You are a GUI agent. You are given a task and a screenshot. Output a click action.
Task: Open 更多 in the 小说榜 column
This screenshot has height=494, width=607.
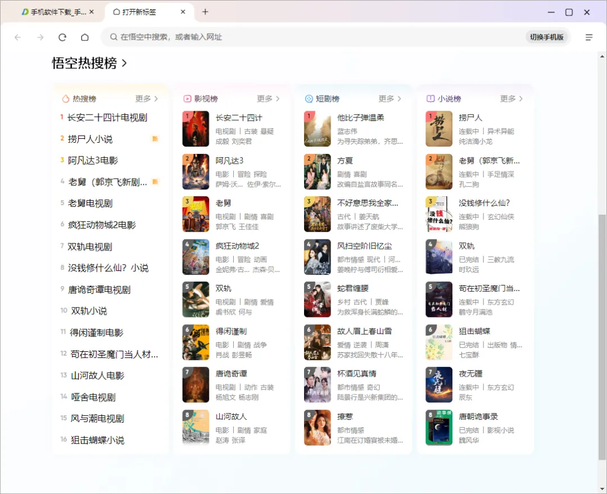(511, 99)
